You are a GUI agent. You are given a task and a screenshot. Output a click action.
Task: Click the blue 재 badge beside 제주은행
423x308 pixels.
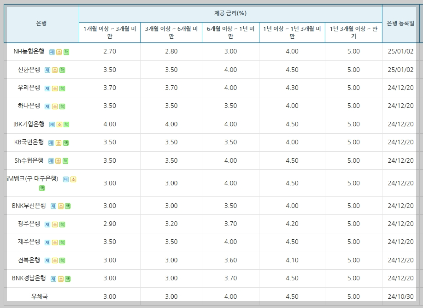point(47,243)
